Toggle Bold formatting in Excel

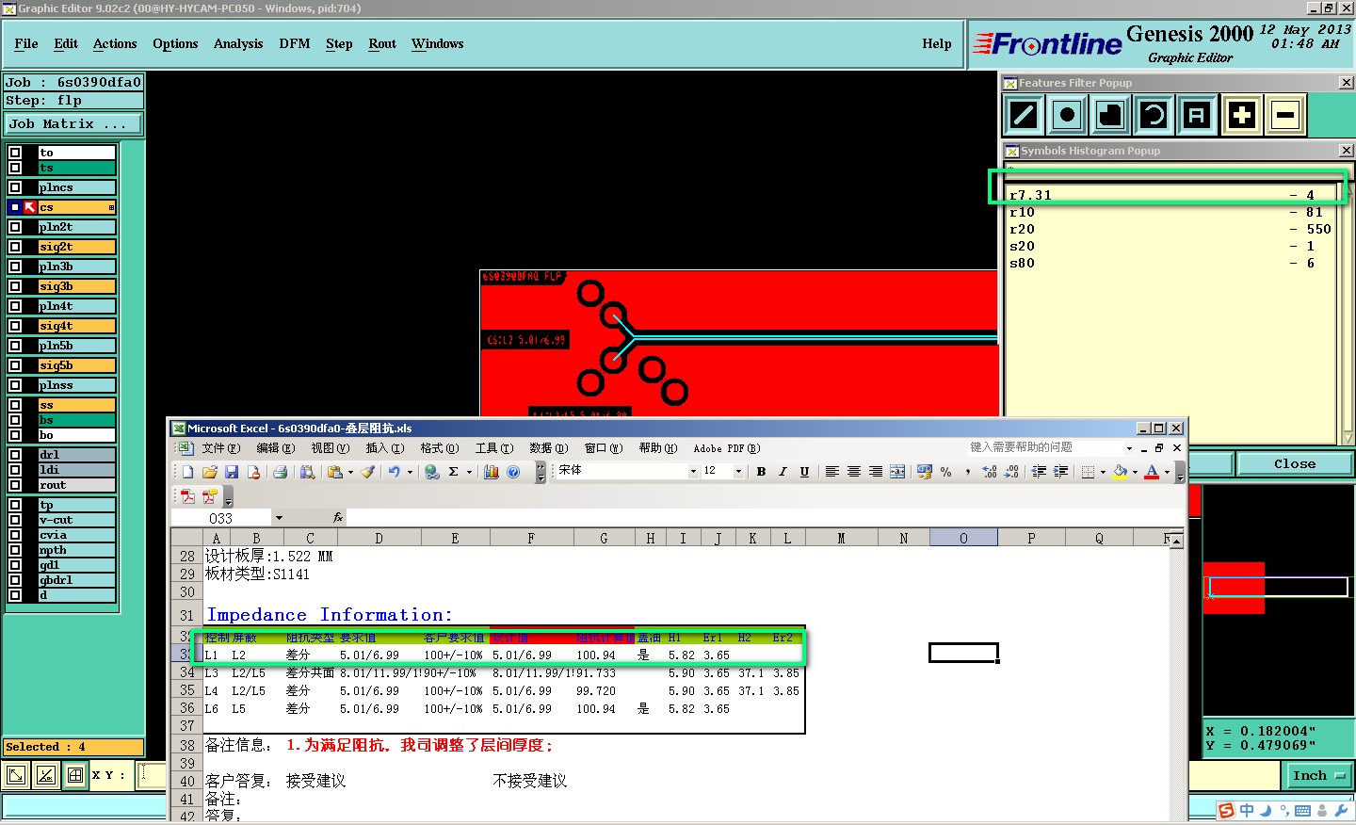point(761,472)
